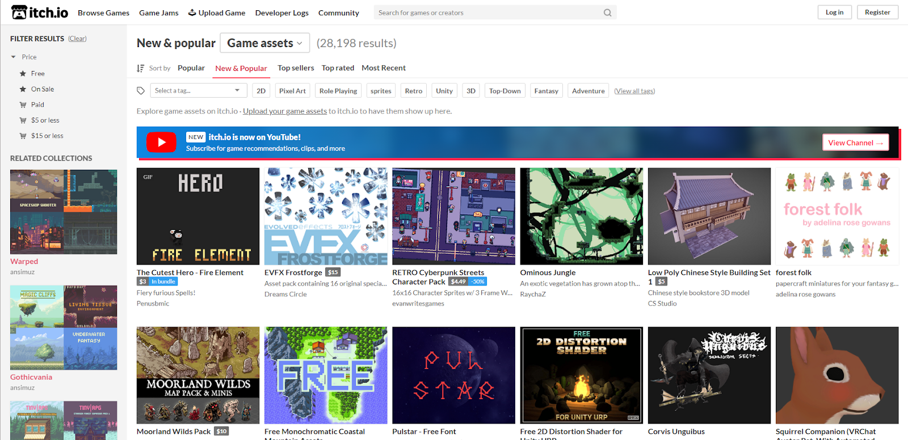Screen dimensions: 908x440
Task: Click the Log in button
Action: [835, 12]
